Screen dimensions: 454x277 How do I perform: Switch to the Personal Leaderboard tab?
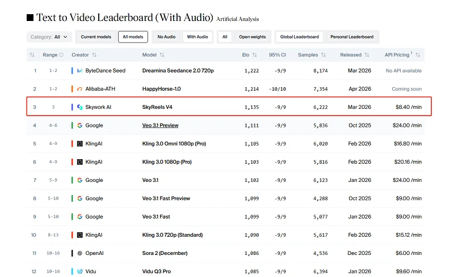pos(352,37)
